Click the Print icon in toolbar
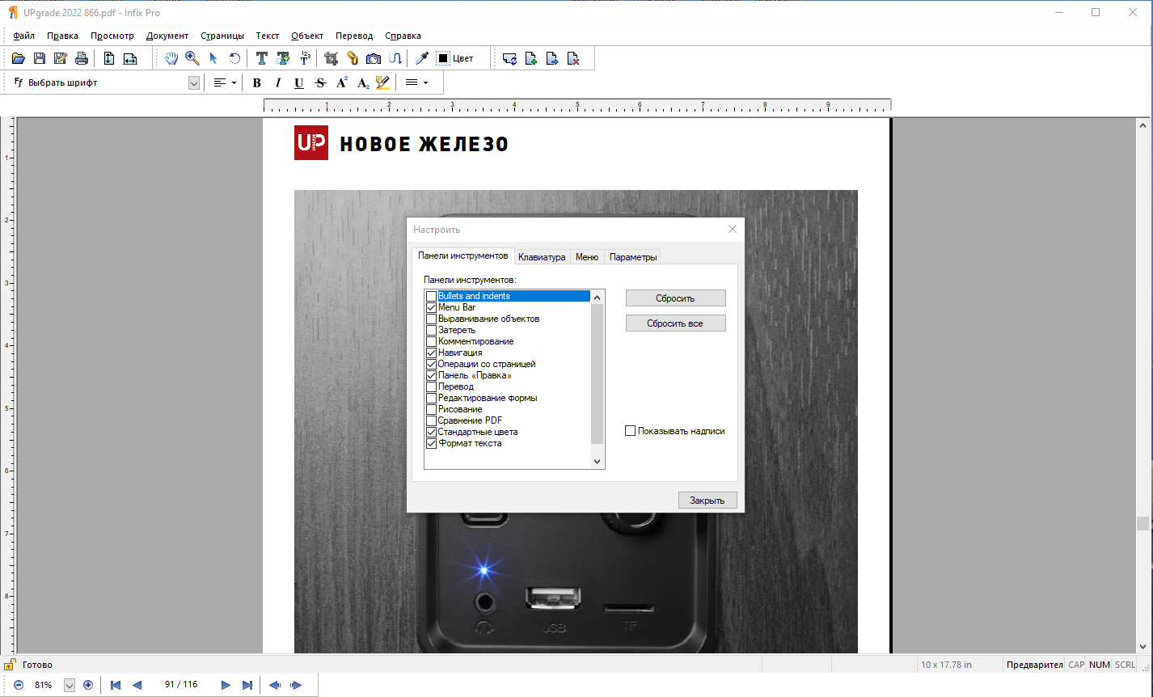Screen dimensions: 1153x697 click(x=81, y=58)
